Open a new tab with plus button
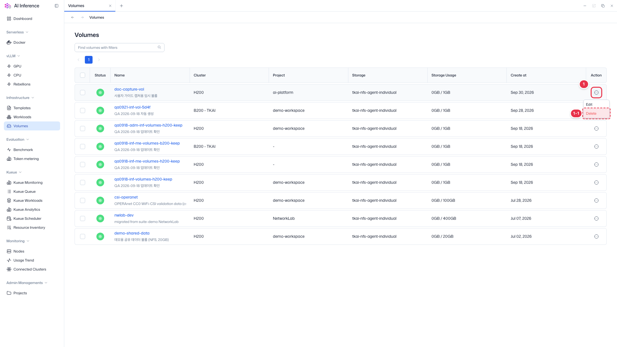Viewport: 617px width, 347px height. click(121, 6)
